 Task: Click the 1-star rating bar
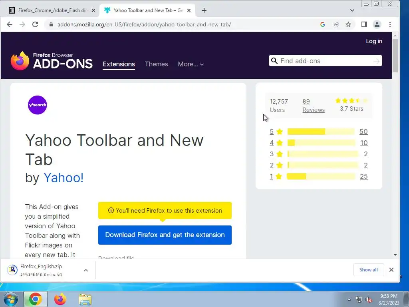point(321,176)
